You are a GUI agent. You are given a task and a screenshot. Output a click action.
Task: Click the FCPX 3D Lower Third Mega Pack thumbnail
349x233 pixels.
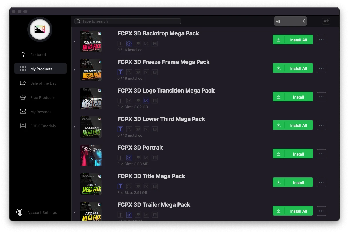pos(91,127)
